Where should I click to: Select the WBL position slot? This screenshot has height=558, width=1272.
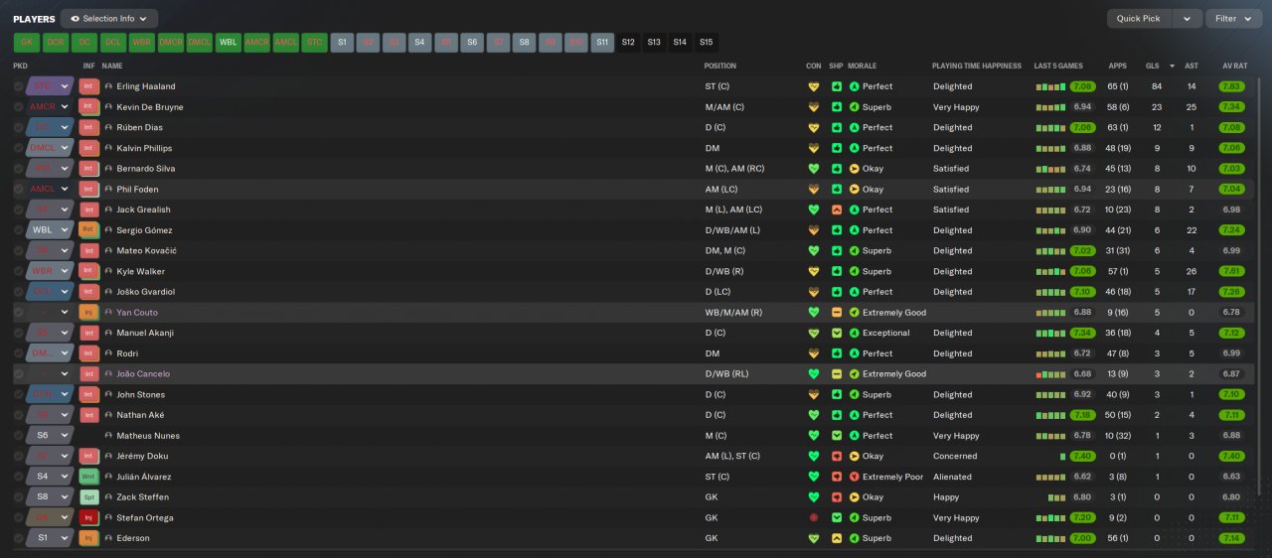[x=229, y=43]
